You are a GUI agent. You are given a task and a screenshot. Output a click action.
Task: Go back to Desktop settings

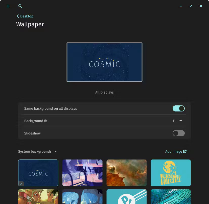pyautogui.click(x=25, y=16)
